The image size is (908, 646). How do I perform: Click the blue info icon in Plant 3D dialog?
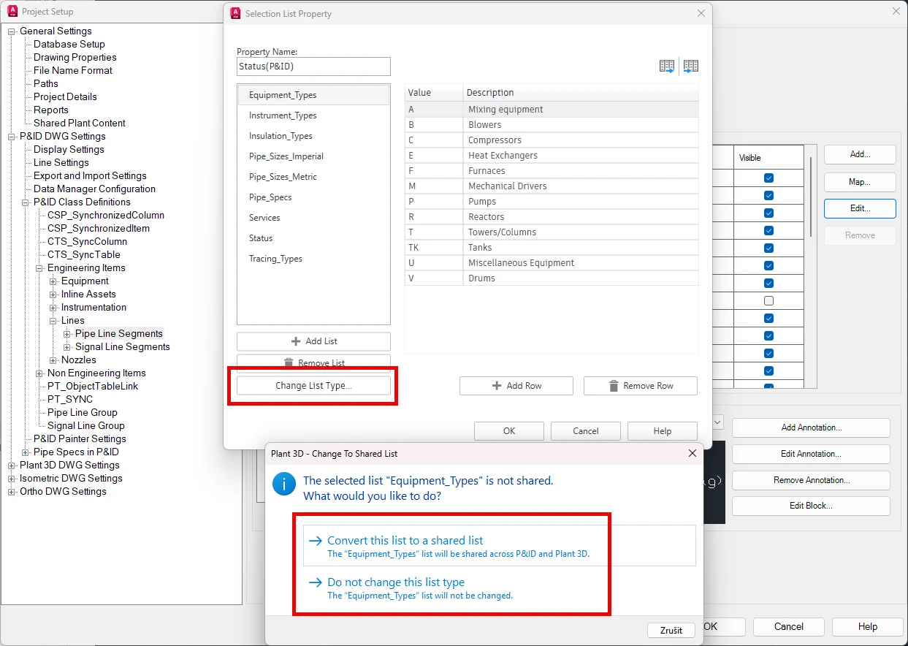(284, 484)
